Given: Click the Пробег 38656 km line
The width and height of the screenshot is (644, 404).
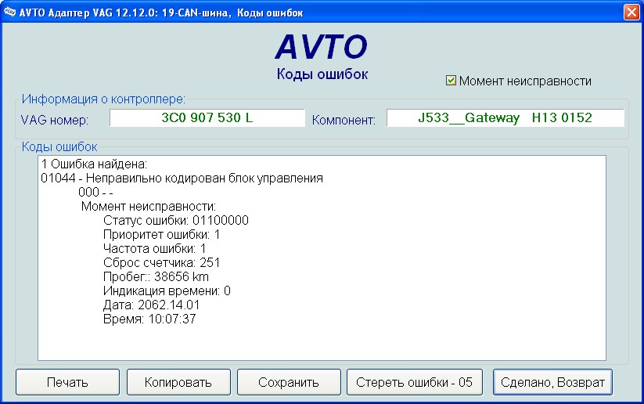Looking at the screenshot, I should (x=161, y=277).
